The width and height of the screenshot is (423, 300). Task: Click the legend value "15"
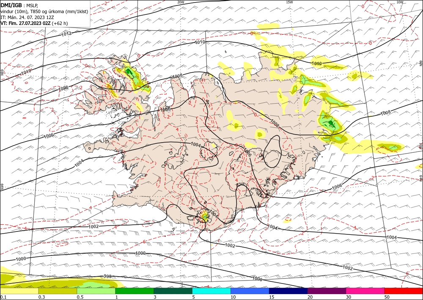272,297
